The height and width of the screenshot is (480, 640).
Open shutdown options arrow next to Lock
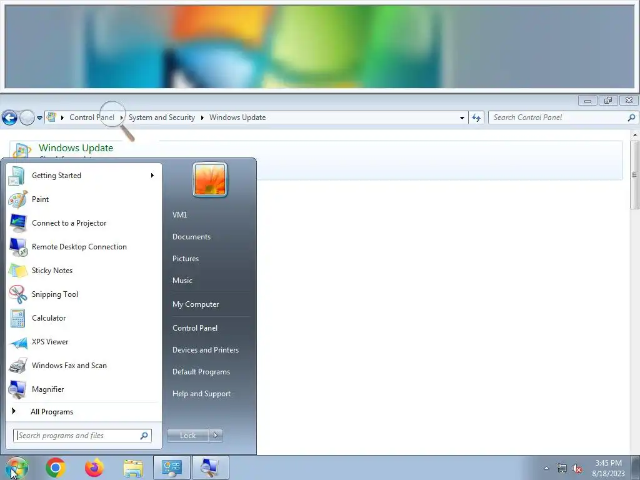(x=216, y=436)
